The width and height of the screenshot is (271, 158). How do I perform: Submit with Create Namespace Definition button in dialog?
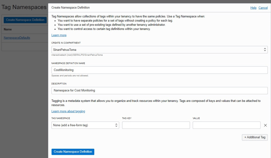[x=73, y=152]
